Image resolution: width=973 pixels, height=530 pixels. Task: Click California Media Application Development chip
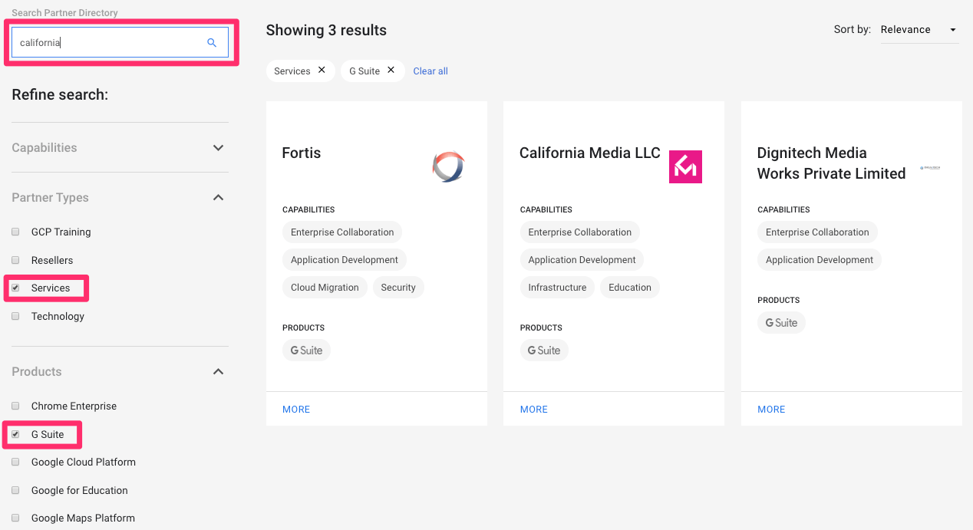tap(582, 260)
